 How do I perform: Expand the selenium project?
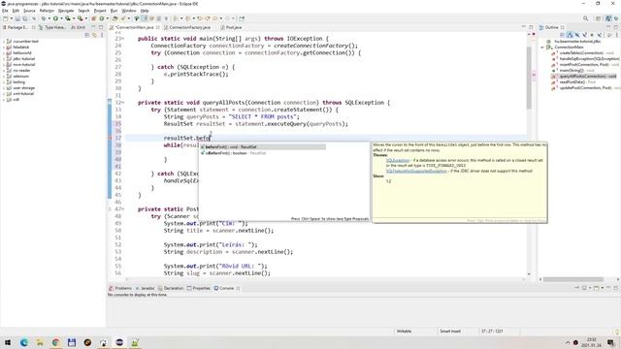4,76
